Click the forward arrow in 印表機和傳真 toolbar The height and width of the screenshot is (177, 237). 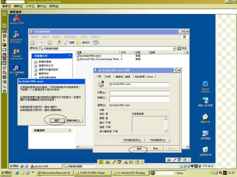[x=49, y=43]
